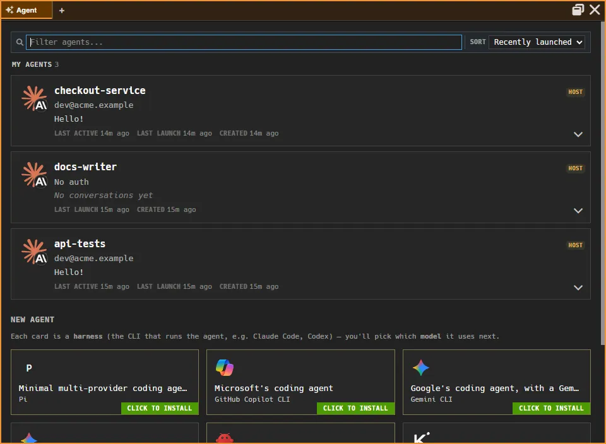Click the search magnifier icon

click(20, 42)
